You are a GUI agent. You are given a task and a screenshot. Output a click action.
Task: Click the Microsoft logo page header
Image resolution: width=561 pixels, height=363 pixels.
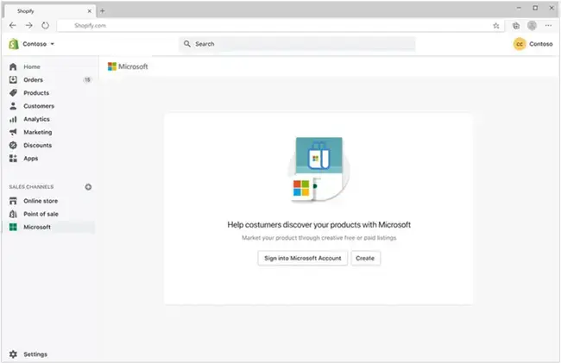pyautogui.click(x=128, y=66)
